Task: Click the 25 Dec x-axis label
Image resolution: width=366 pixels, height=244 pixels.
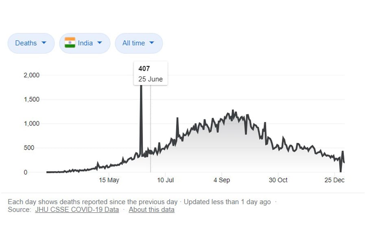Action: (x=334, y=180)
